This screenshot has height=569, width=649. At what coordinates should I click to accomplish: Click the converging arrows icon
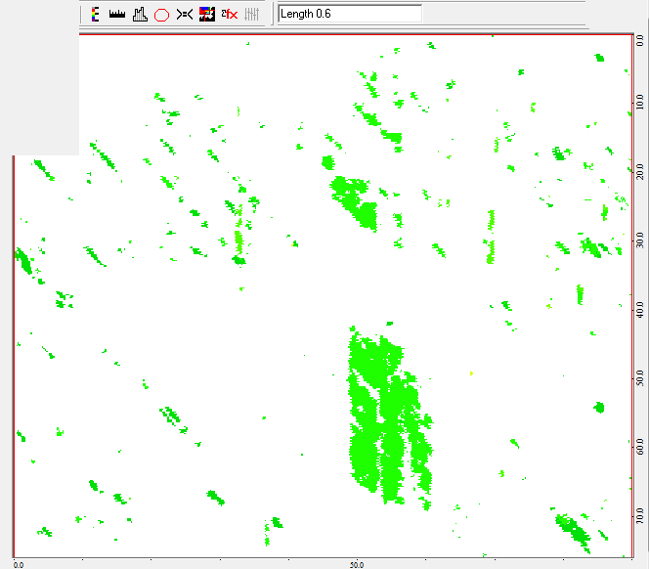184,14
